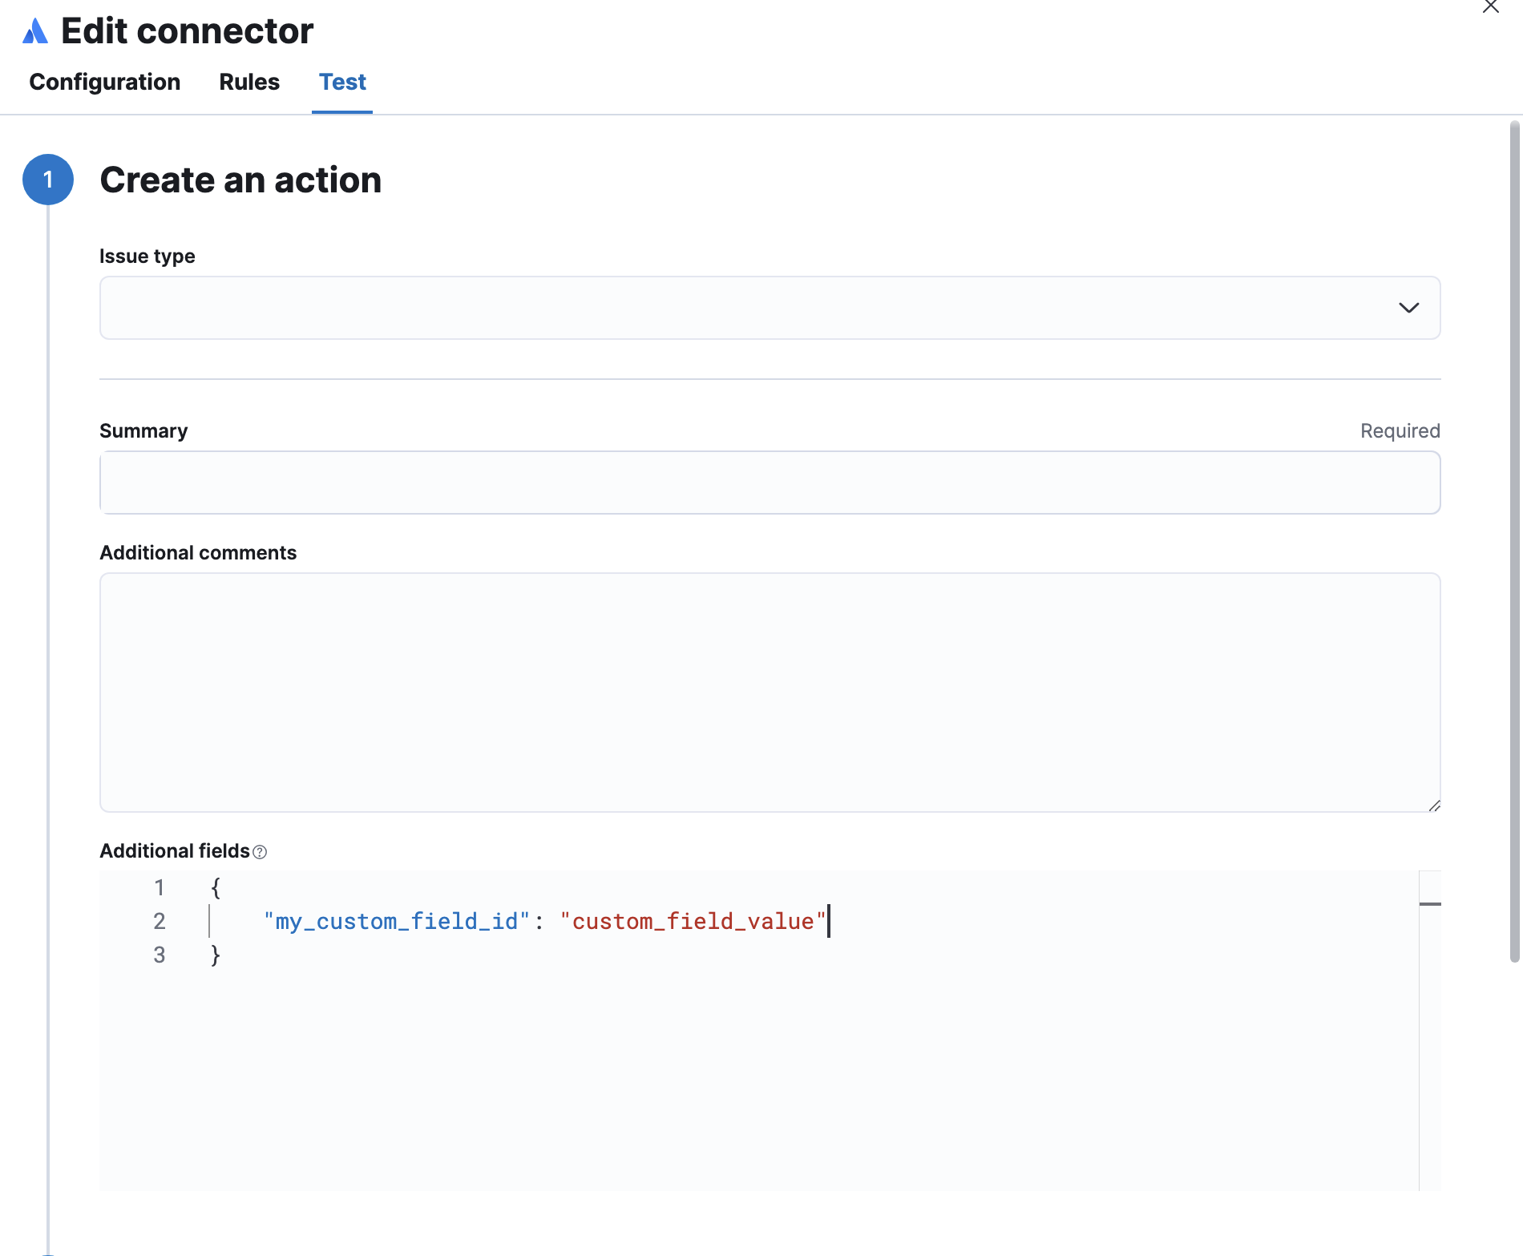1523x1256 pixels.
Task: Click the Required label above Summary
Action: pos(1399,430)
